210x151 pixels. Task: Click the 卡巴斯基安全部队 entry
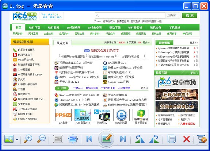click(x=27, y=109)
